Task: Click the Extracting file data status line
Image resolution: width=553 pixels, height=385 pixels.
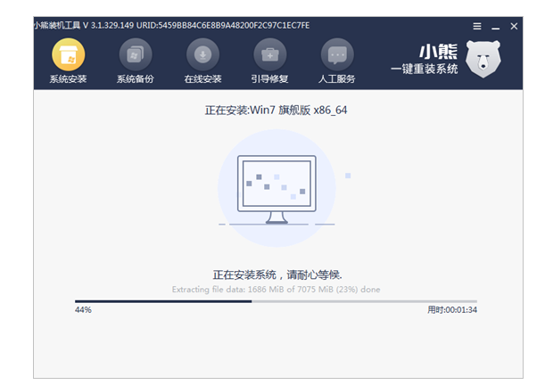Action: 276,290
